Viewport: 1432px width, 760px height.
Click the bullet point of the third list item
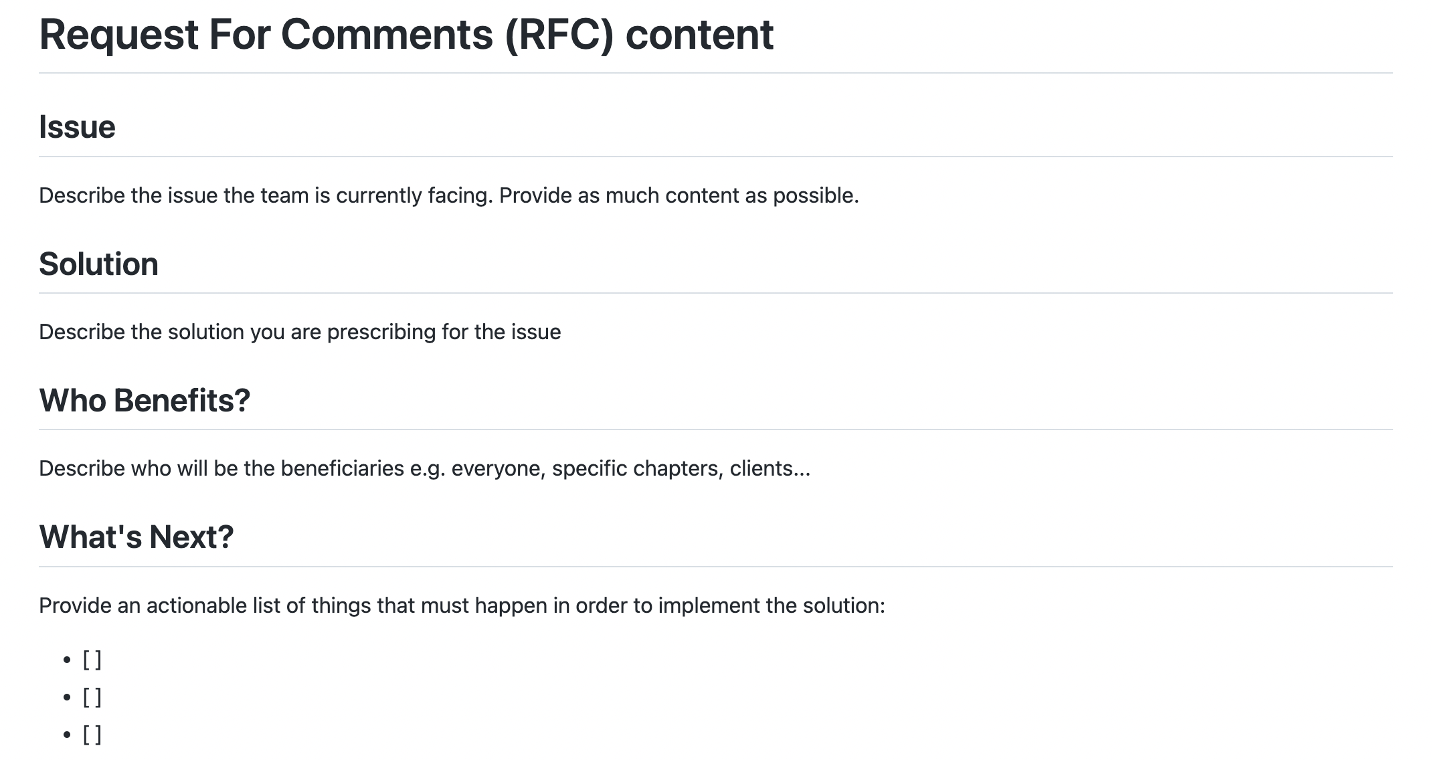click(x=67, y=736)
